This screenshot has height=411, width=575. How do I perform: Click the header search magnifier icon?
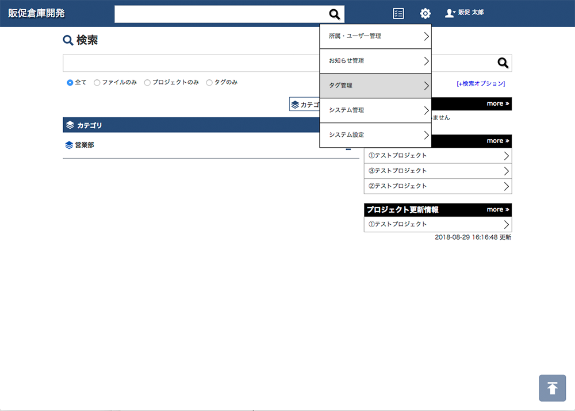[334, 14]
